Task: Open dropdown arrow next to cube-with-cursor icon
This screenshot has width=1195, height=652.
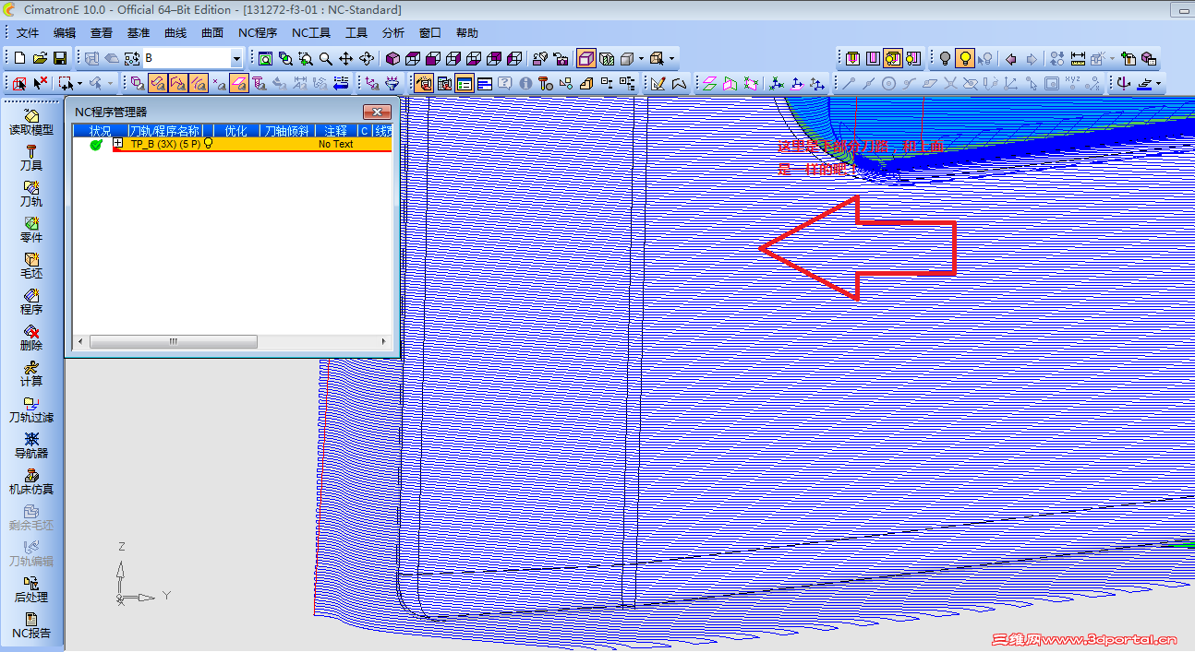Action: 672,58
